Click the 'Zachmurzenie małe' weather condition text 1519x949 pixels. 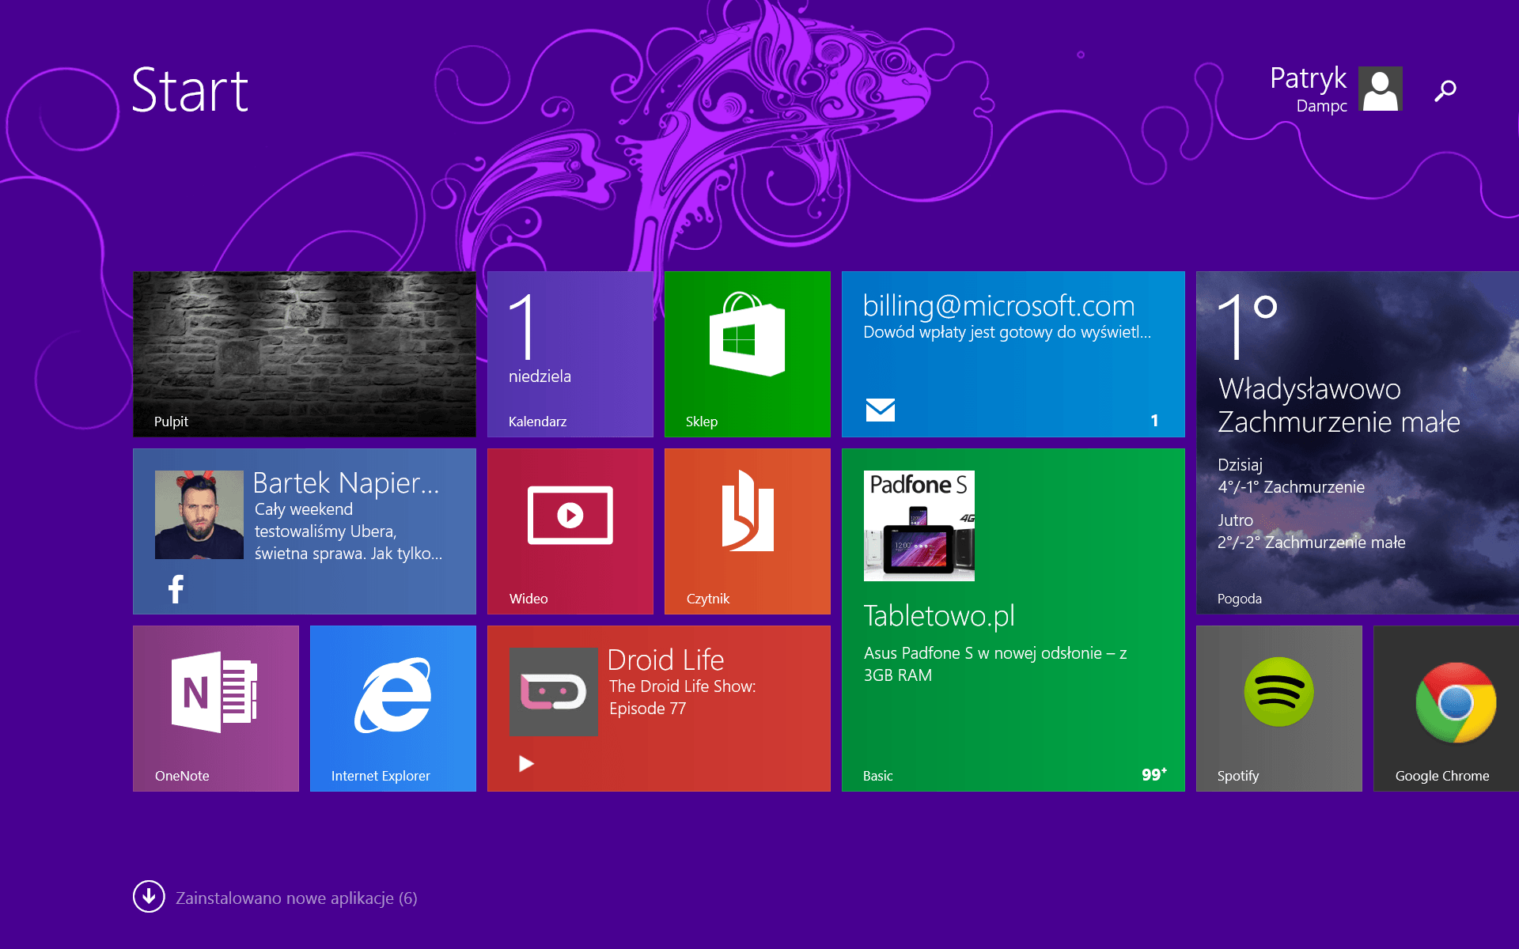(1339, 422)
